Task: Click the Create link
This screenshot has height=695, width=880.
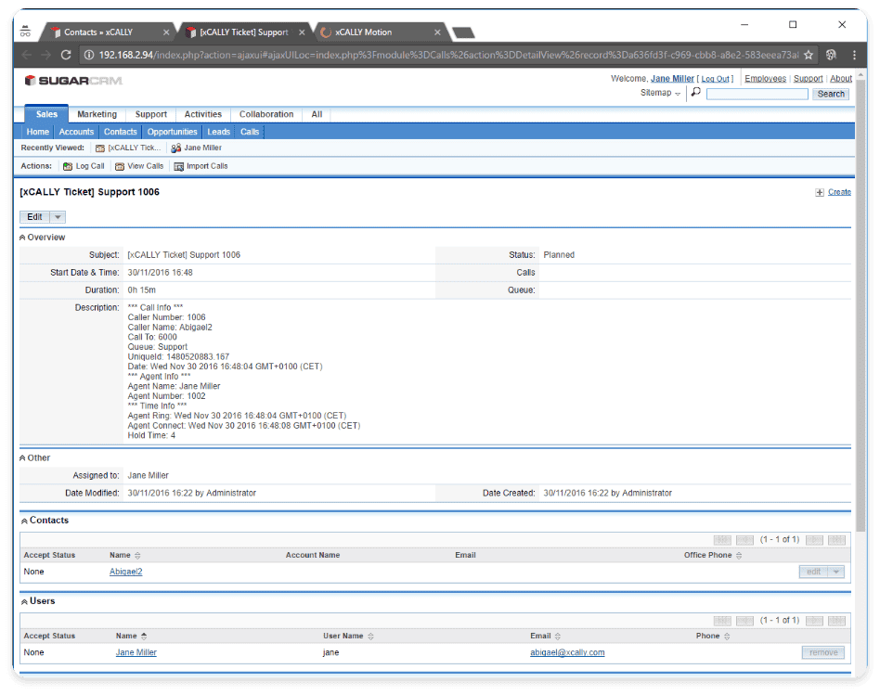Action: [x=839, y=192]
